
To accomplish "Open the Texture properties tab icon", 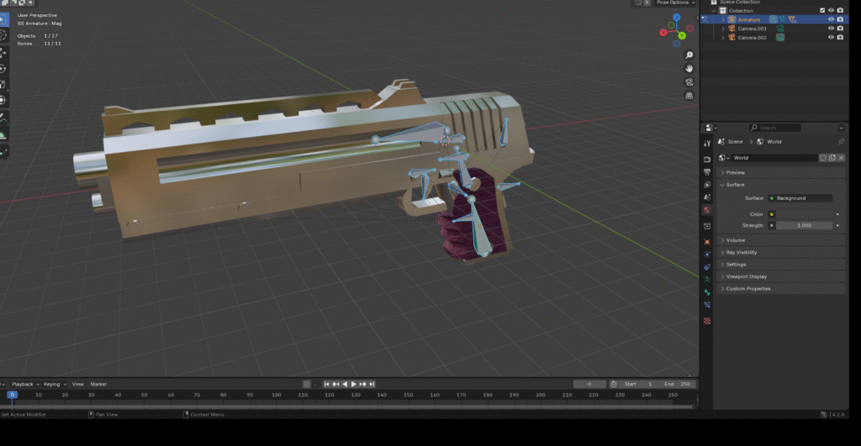I will [707, 320].
